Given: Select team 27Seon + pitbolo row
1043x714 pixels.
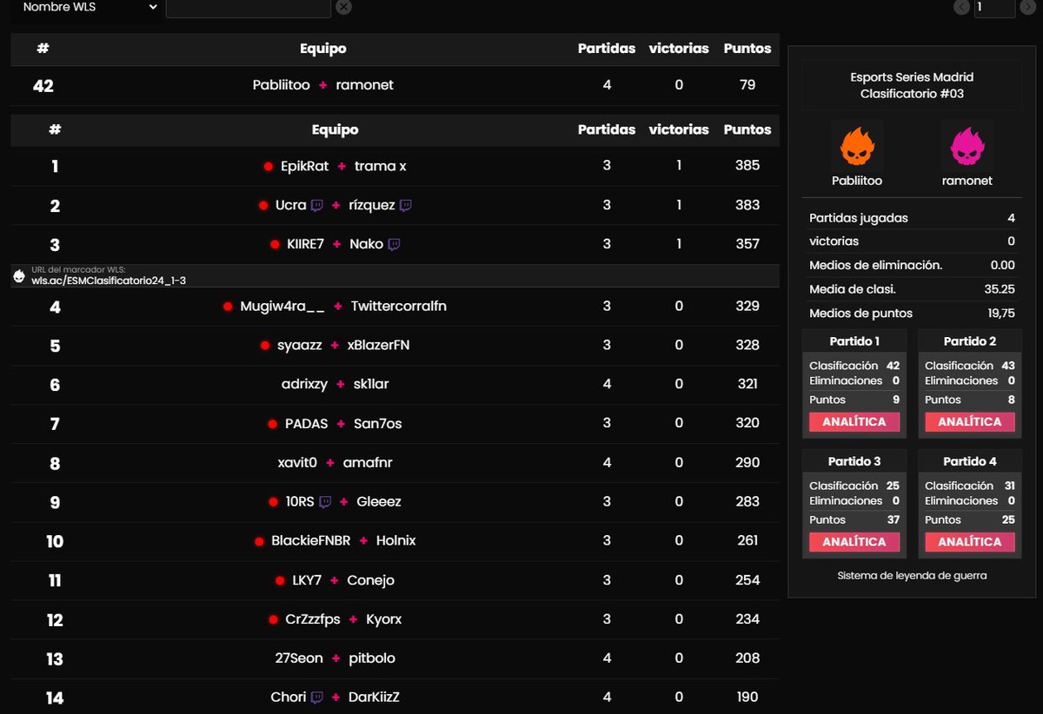Looking at the screenshot, I should point(395,658).
